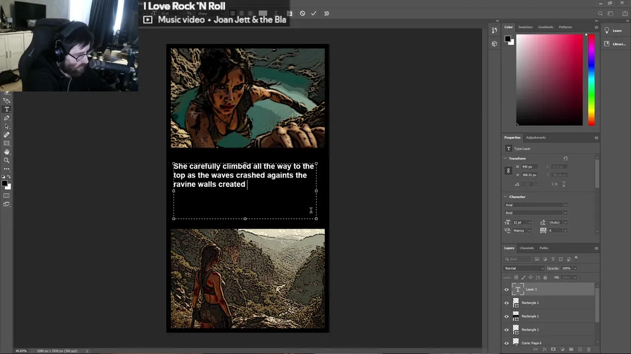
Task: Lock position move icon
Action: click(530, 277)
